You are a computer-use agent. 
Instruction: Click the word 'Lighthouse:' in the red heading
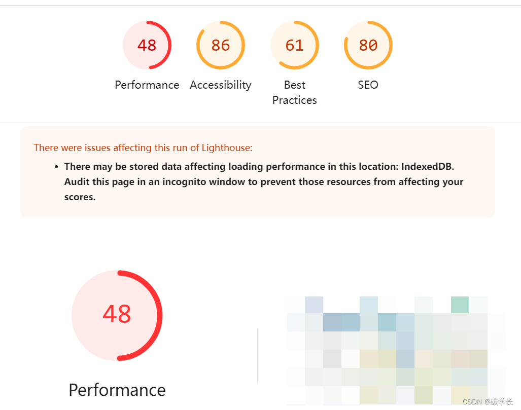227,148
